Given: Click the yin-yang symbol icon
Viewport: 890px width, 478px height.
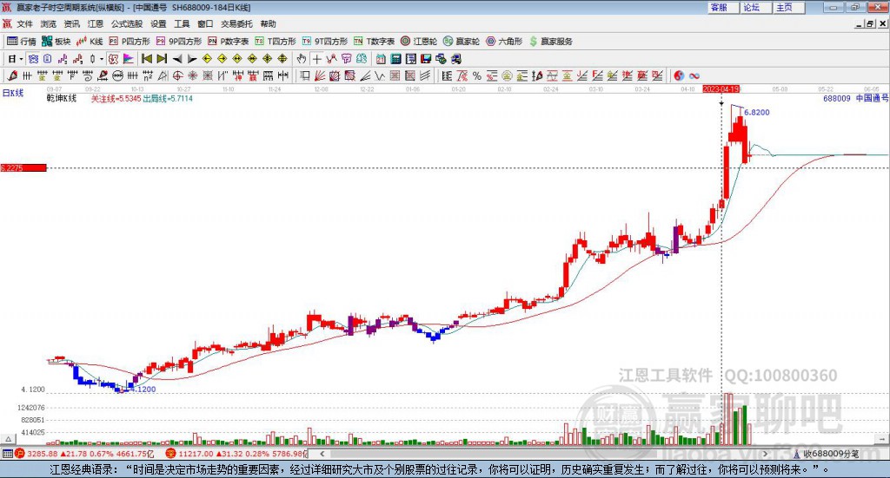Looking at the screenshot, I should (x=679, y=75).
